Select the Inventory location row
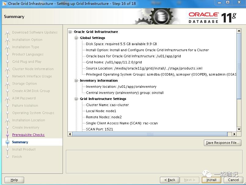 point(121,87)
